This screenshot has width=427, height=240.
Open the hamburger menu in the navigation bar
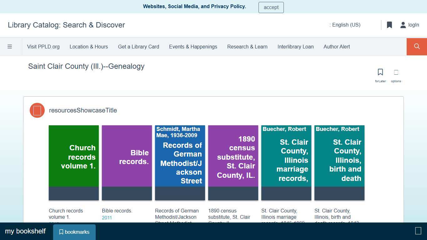(10, 46)
